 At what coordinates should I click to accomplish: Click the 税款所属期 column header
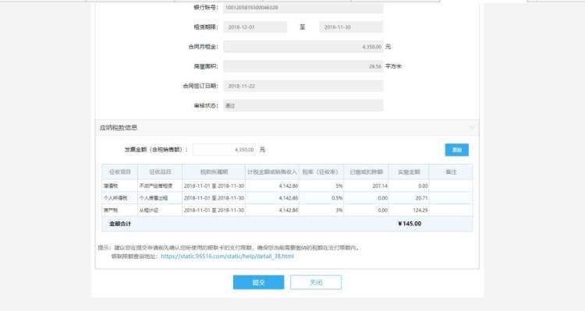click(214, 172)
